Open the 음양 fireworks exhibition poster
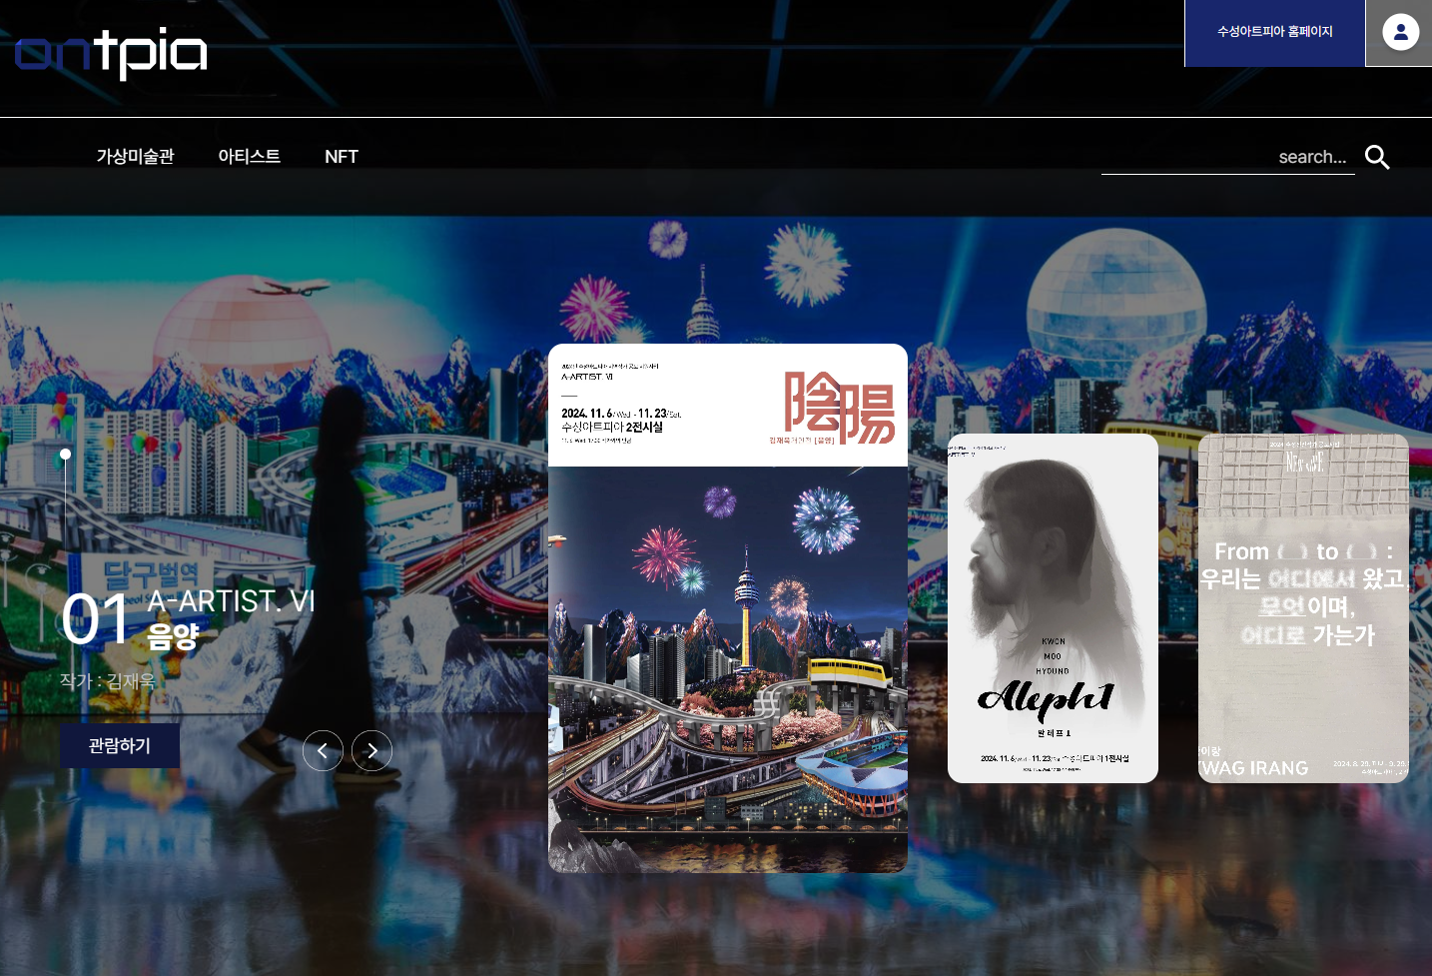Viewport: 1432px width, 976px height. pyautogui.click(x=727, y=608)
